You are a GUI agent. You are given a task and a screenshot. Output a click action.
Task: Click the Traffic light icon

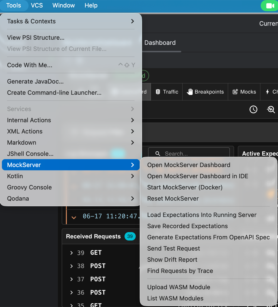pyautogui.click(x=158, y=92)
